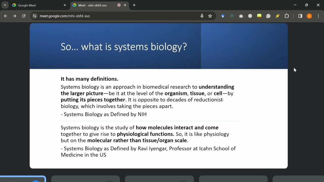Reload the Meet page
This screenshot has width=324, height=182.
point(24,16)
